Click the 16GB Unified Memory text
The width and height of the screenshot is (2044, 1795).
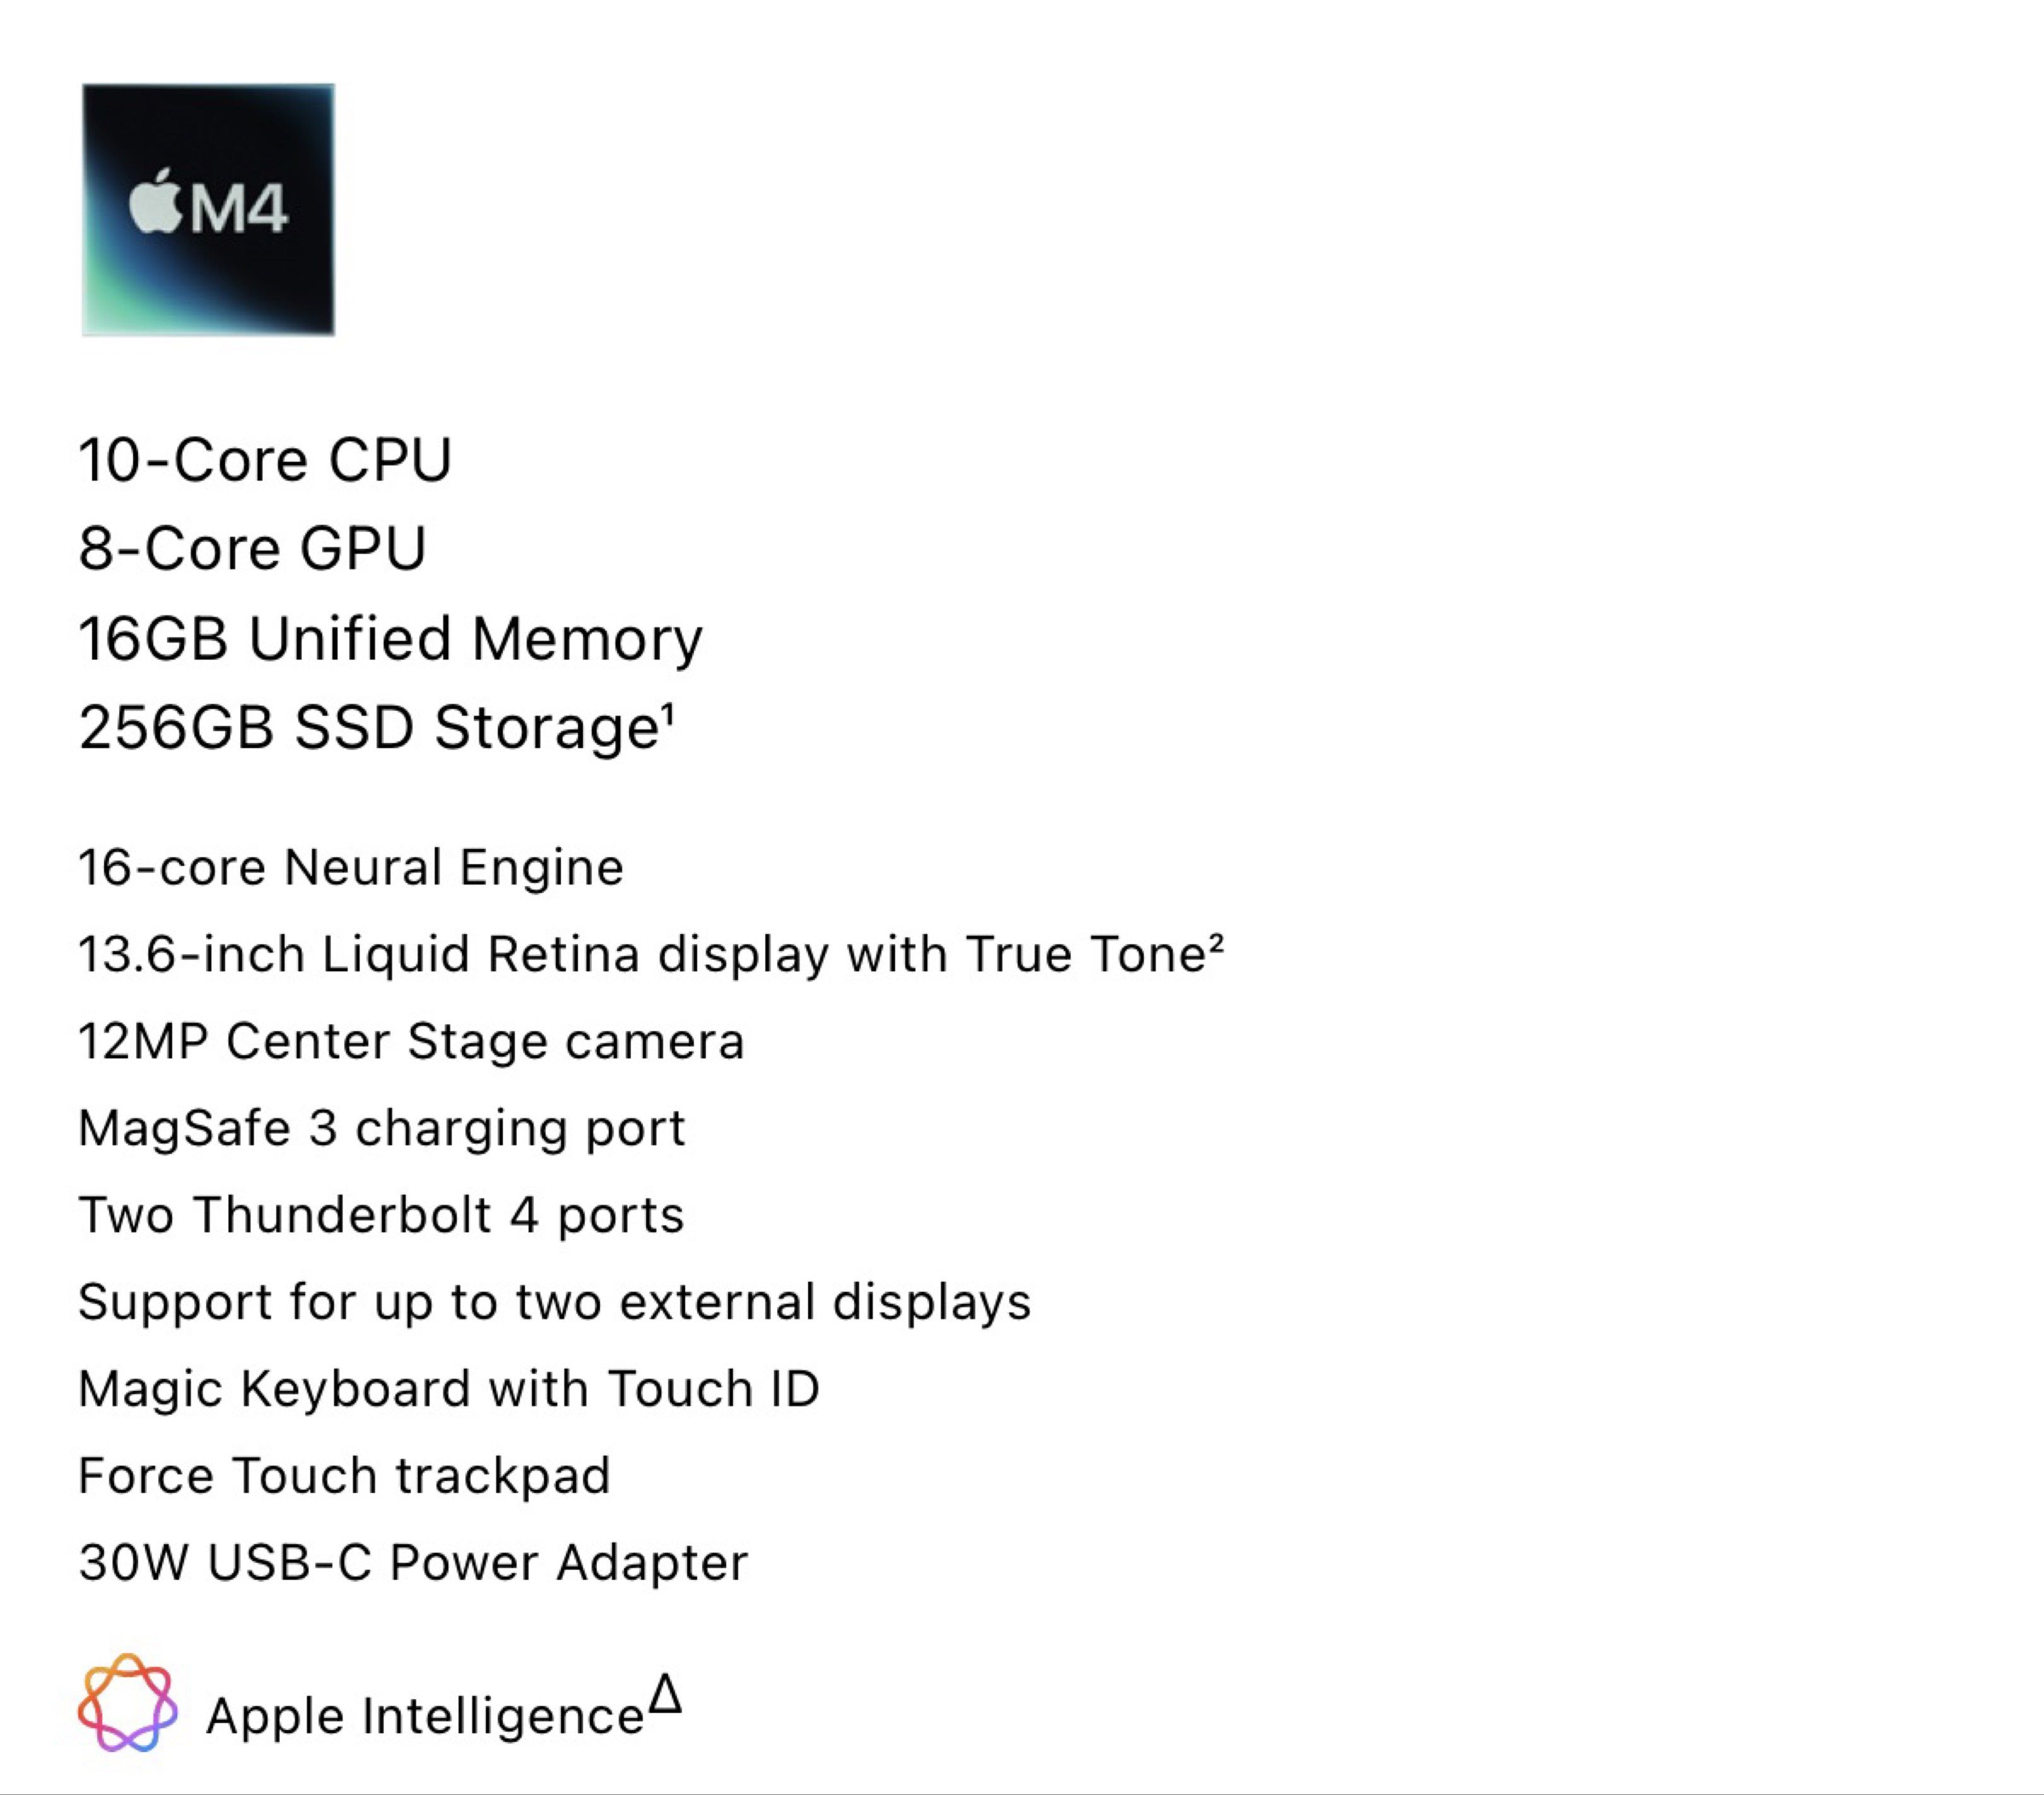pyautogui.click(x=390, y=638)
